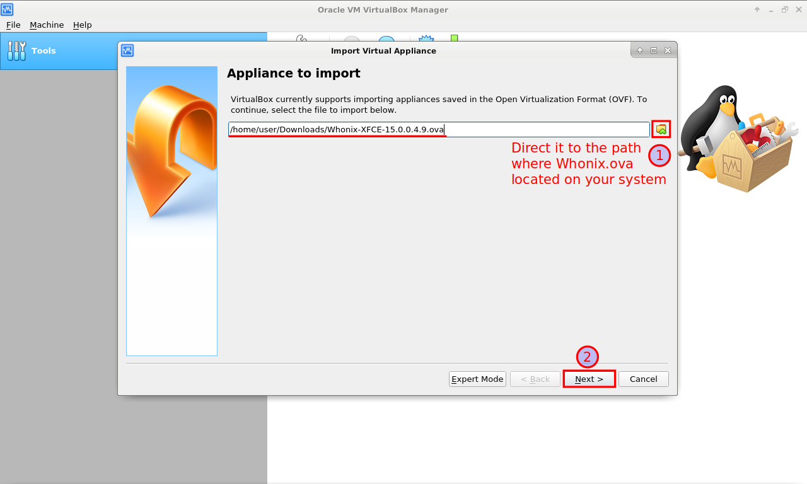Cancel the appliance import dialog
807x484 pixels.
coord(643,379)
